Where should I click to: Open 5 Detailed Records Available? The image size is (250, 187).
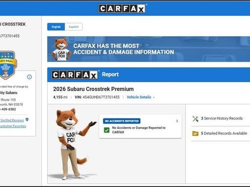pyautogui.click(x=224, y=133)
